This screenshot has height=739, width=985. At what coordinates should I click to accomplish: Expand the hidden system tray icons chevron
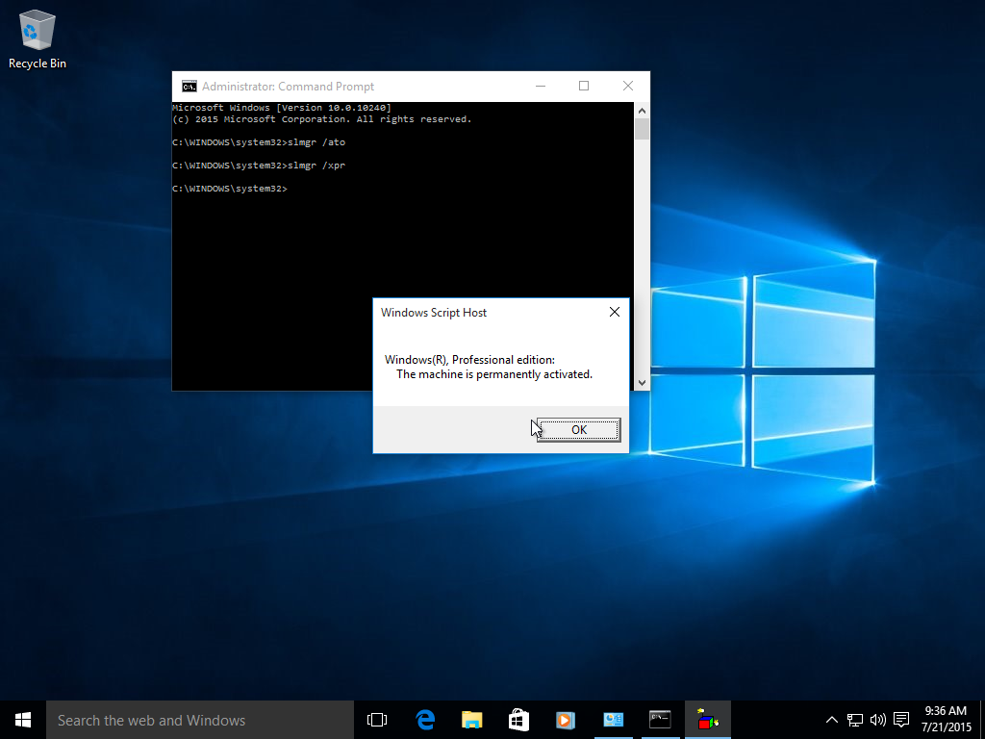(x=832, y=720)
